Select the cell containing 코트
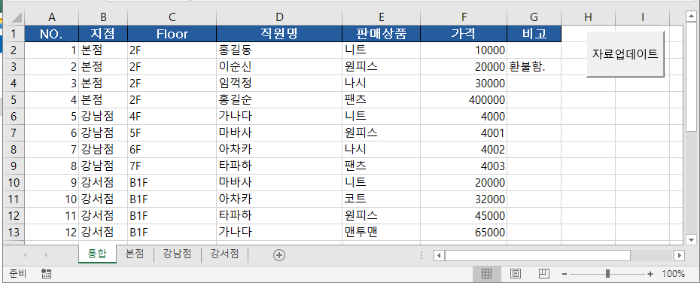The image size is (700, 283). [x=382, y=199]
